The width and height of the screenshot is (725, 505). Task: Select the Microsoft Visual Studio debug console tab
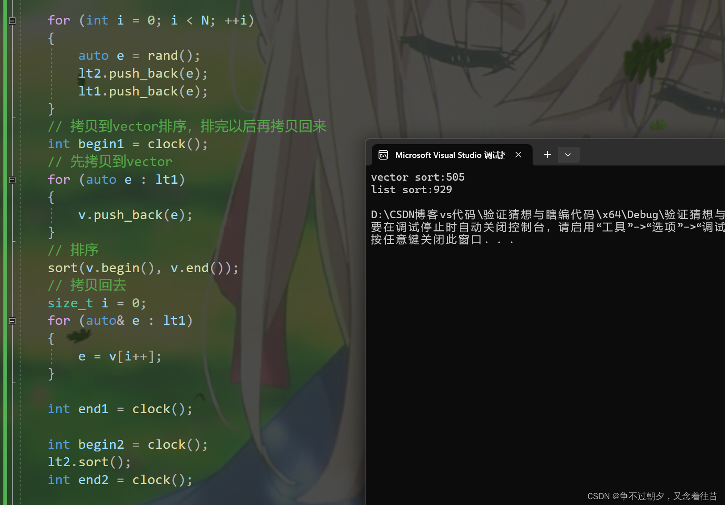point(452,155)
